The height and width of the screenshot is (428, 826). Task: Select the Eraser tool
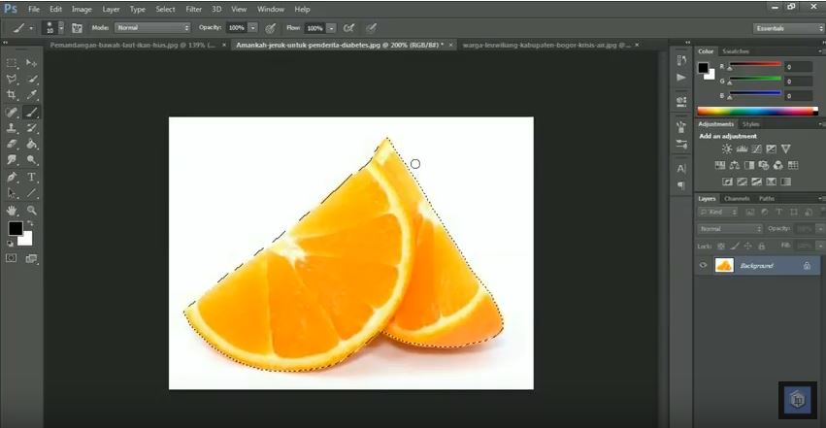point(12,144)
